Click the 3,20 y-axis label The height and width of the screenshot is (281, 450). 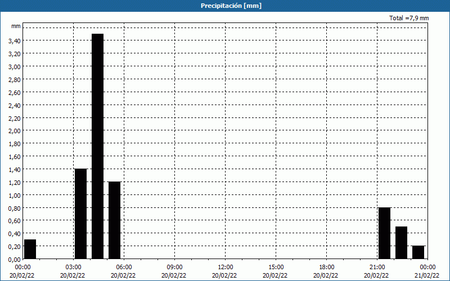(15, 54)
